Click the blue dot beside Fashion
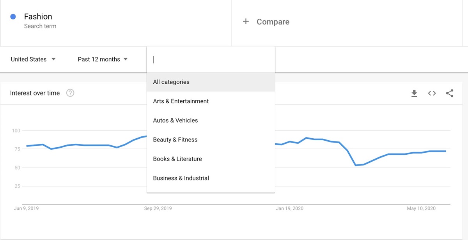 coord(12,16)
